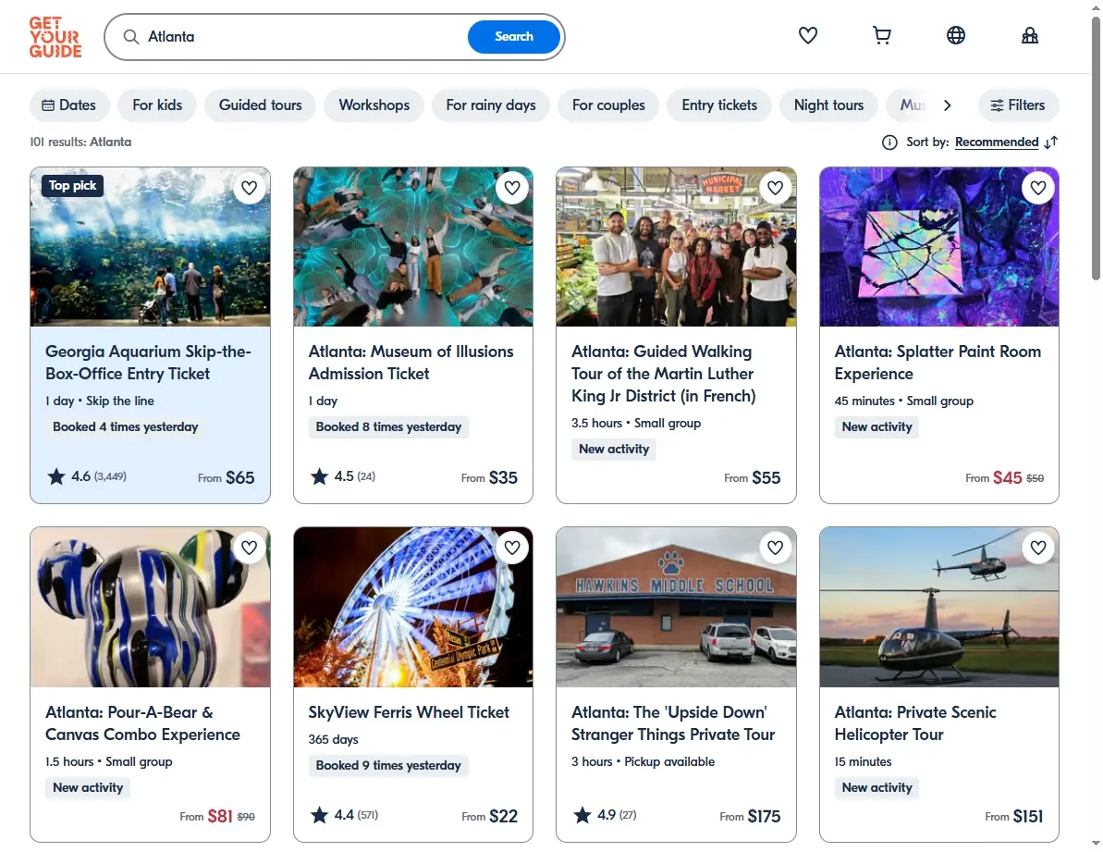The width and height of the screenshot is (1103, 852).
Task: Select the Entry tickets filter chip
Action: click(719, 105)
